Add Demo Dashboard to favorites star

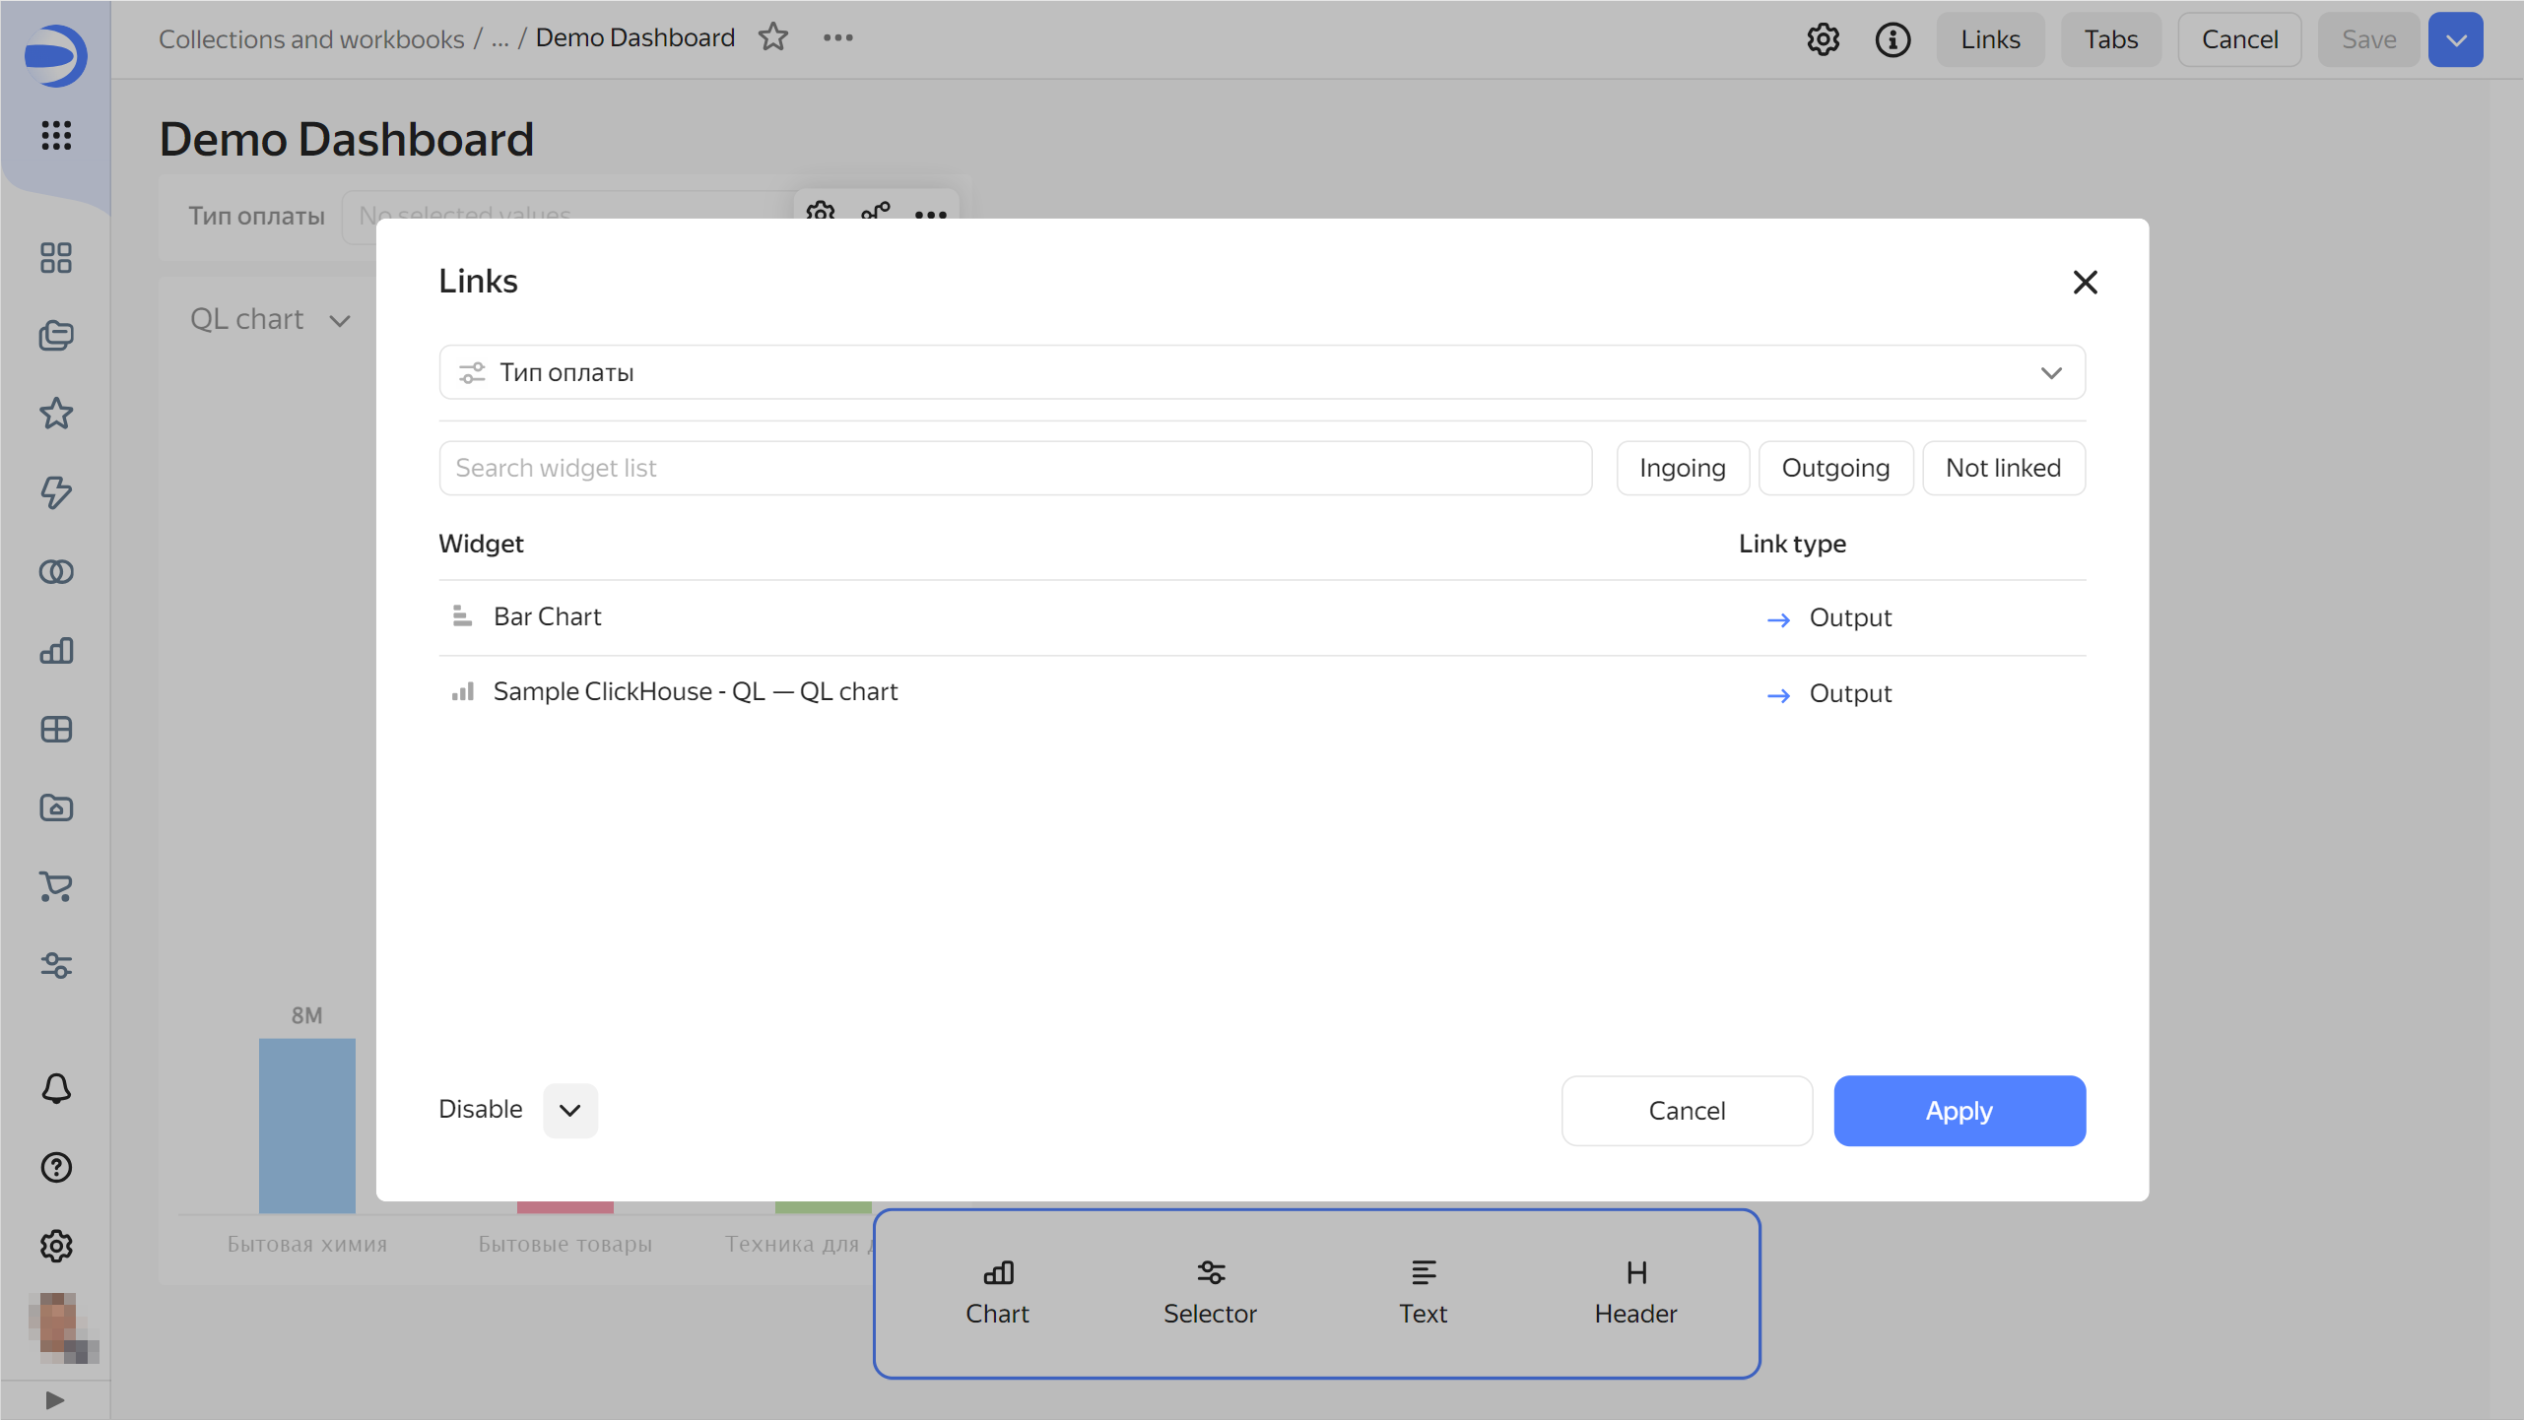pos(773,37)
